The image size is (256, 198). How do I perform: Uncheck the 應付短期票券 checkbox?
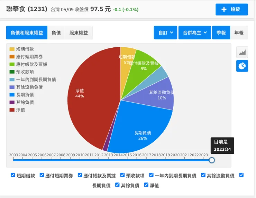pyautogui.click(x=42, y=175)
